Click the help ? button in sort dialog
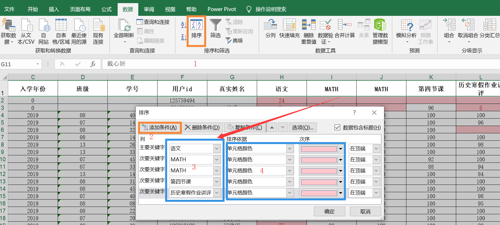500x225 pixels. [354, 113]
